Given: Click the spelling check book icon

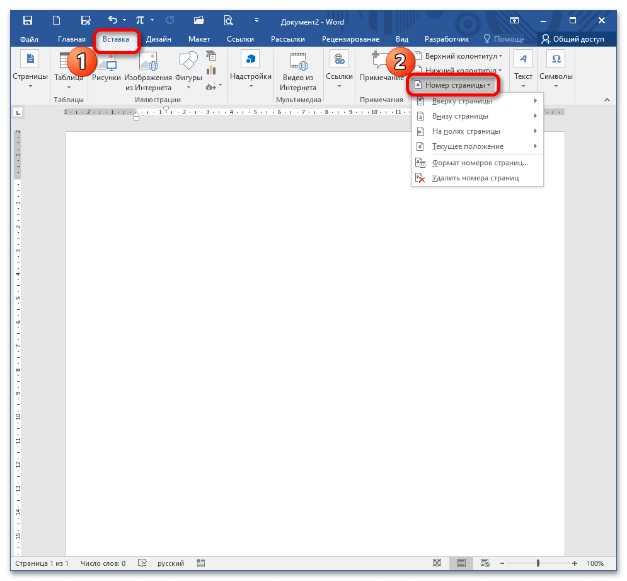Looking at the screenshot, I should point(142,563).
